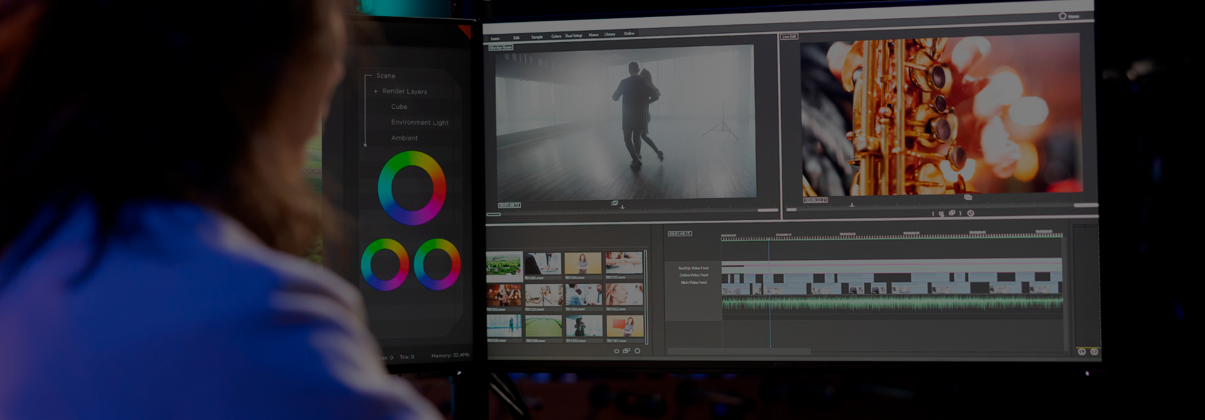The image size is (1205, 420).
Task: Click overlapping frames icon under Monitor Room preview
Action: [615, 203]
